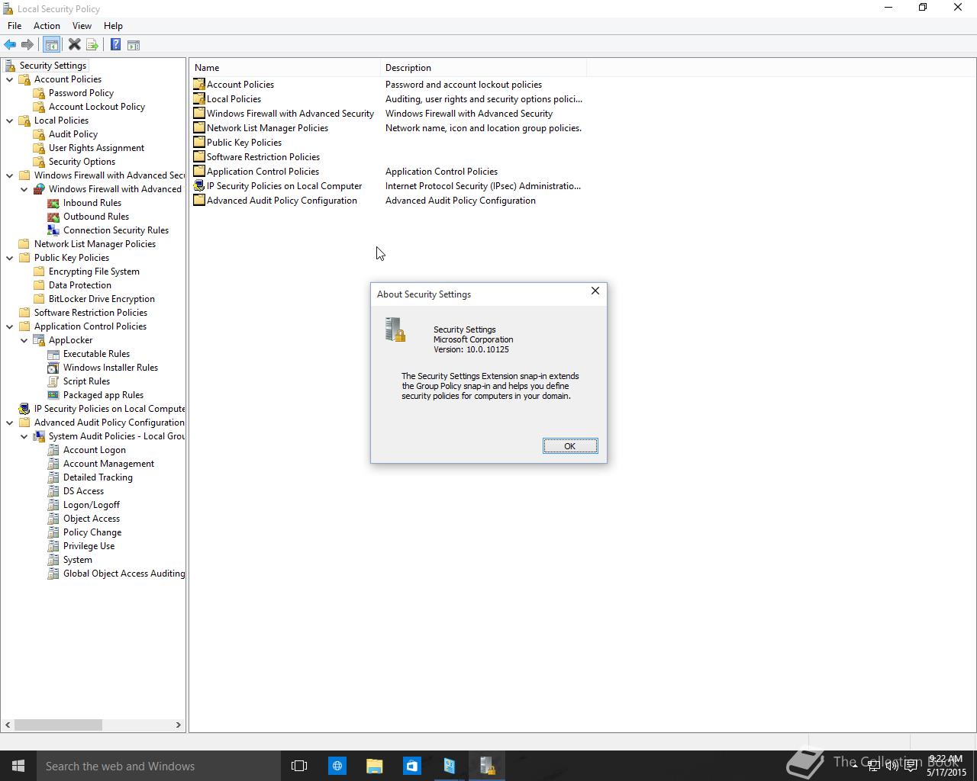Viewport: 977px width, 781px height.
Task: Click the Outbound Rules icon in tree
Action: [x=53, y=217]
